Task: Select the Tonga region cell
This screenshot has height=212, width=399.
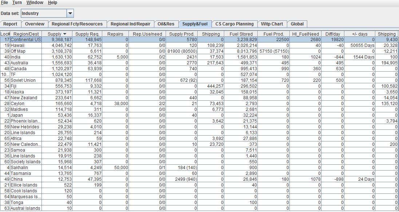Action: point(26,202)
